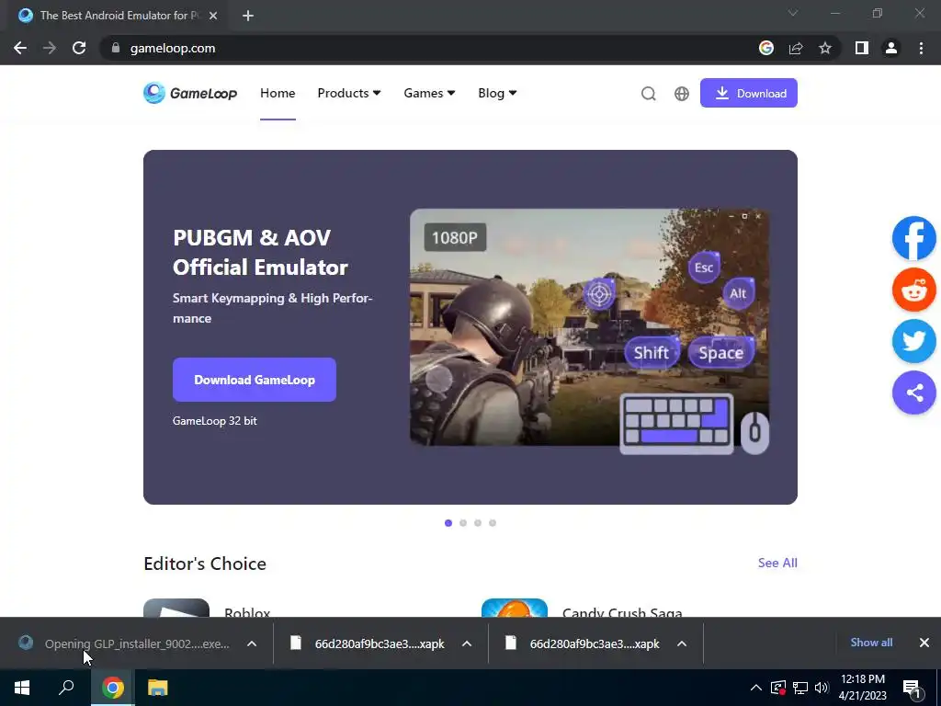Open the purple share icon
This screenshot has width=941, height=706.
[x=914, y=393]
